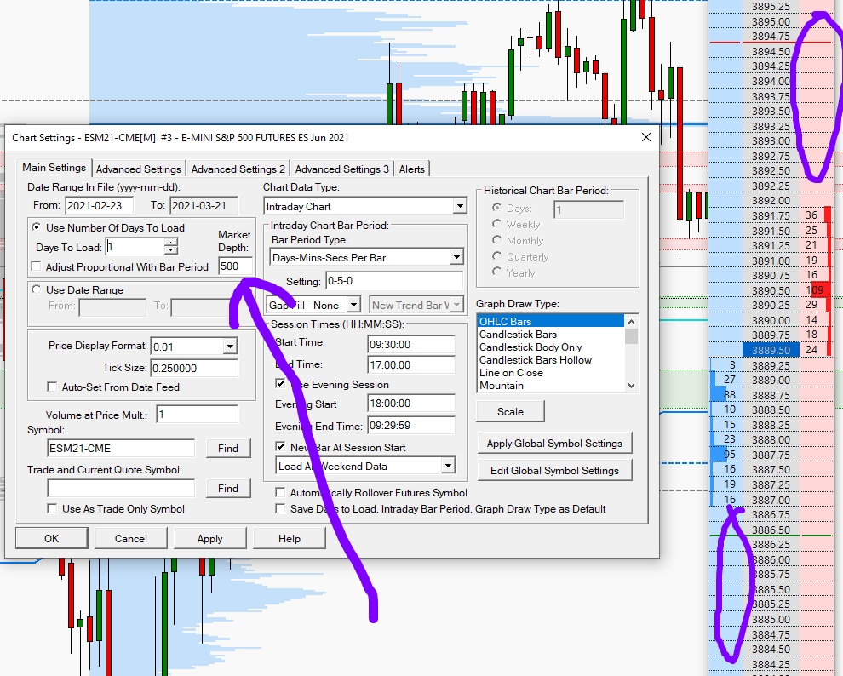Select Candlestick Bars graph draw type
Screen dimensions: 843x676
click(x=551, y=335)
